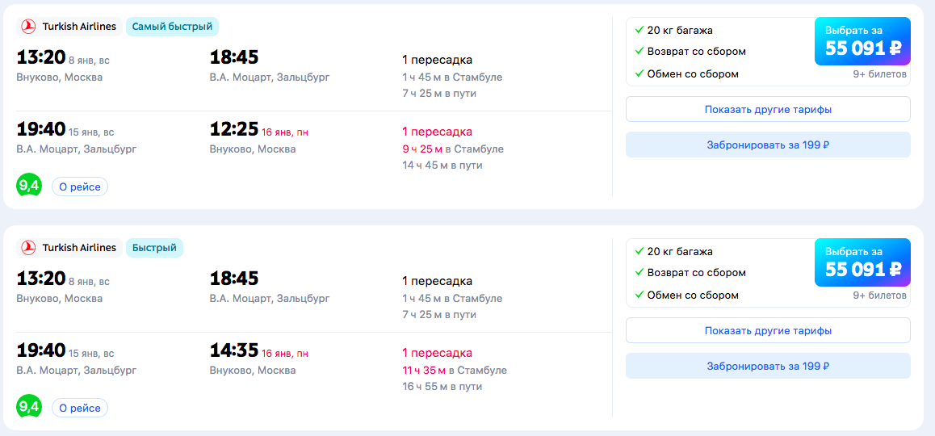Click the Самый быстрый tag
This screenshot has width=935, height=436.
pyautogui.click(x=172, y=27)
